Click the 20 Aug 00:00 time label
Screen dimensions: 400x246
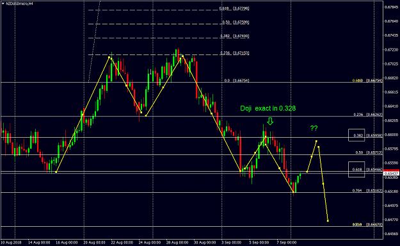[94, 242]
